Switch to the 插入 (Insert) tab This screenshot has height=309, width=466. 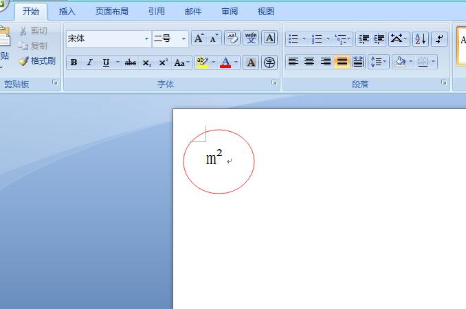(x=67, y=12)
